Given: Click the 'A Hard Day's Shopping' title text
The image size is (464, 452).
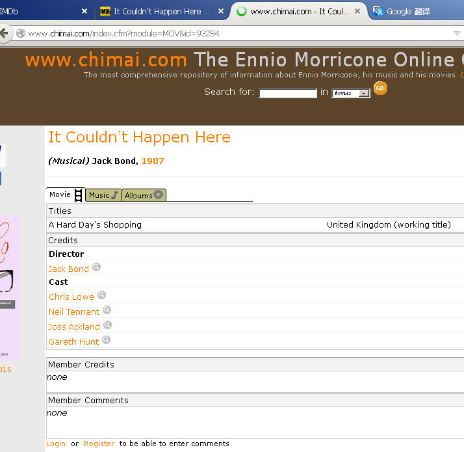Looking at the screenshot, I should click(x=95, y=225).
